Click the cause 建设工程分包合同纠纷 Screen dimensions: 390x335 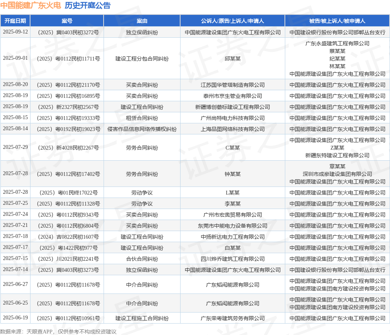[x=142, y=59]
